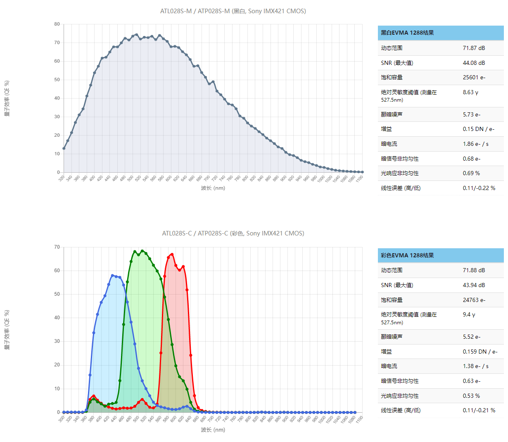Click the 0.159 DN / e- gain value
Viewport: 508px width, 442px height.
pyautogui.click(x=480, y=352)
